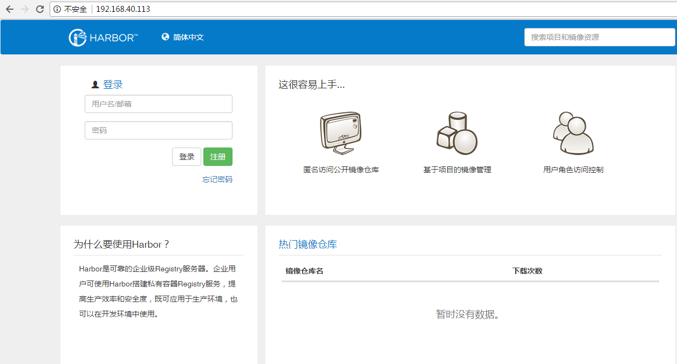
Task: Focus the 密码 password field
Action: 159,130
